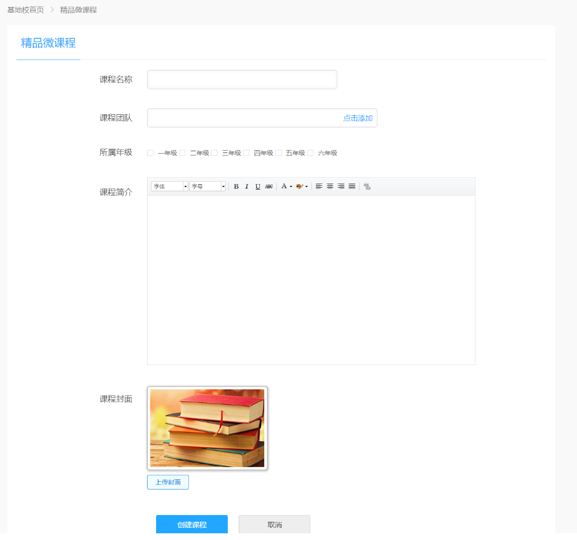Go to 基地校首页 breadcrumb
577x540 pixels.
point(26,10)
